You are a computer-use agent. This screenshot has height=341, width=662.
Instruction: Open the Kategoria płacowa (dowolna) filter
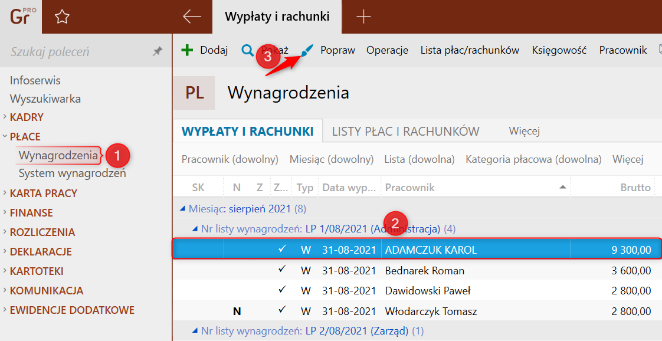[533, 159]
